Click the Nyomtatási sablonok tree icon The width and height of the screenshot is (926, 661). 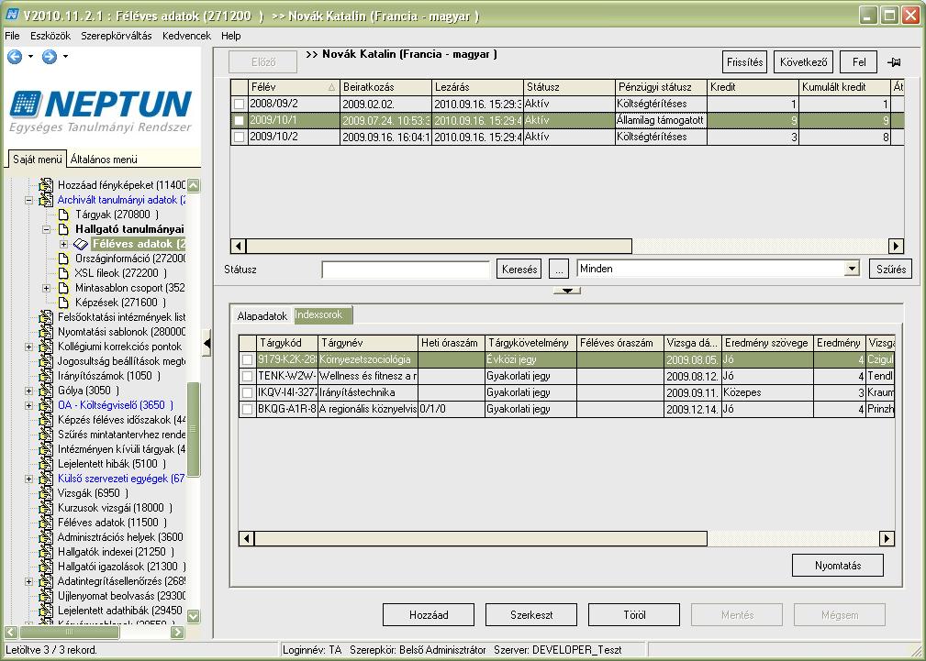[x=46, y=332]
